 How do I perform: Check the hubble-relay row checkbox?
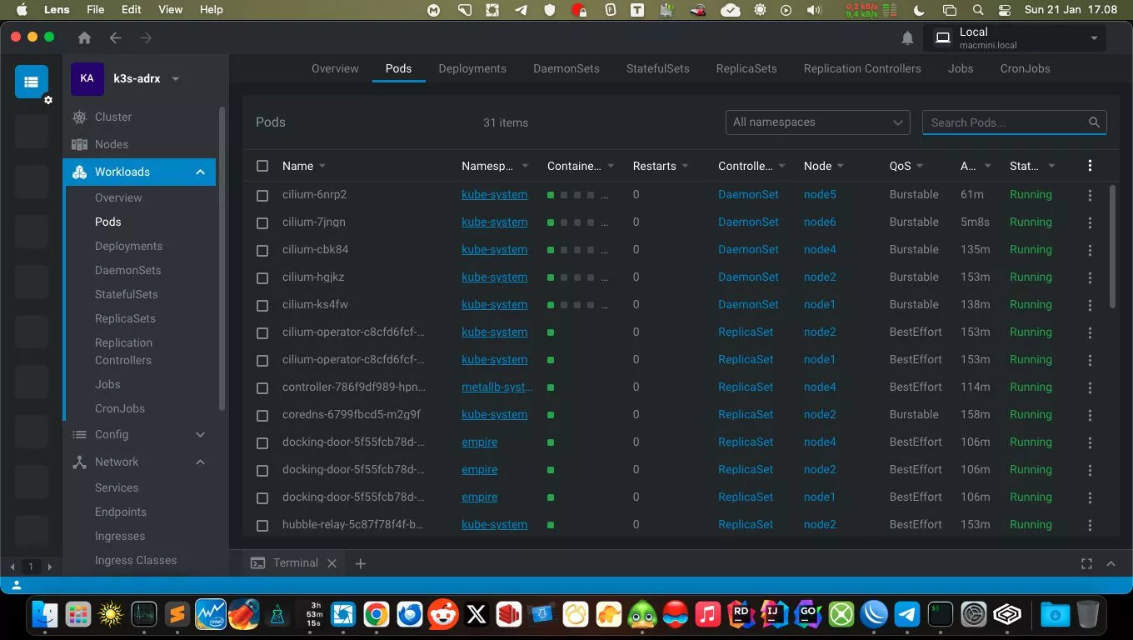point(262,525)
